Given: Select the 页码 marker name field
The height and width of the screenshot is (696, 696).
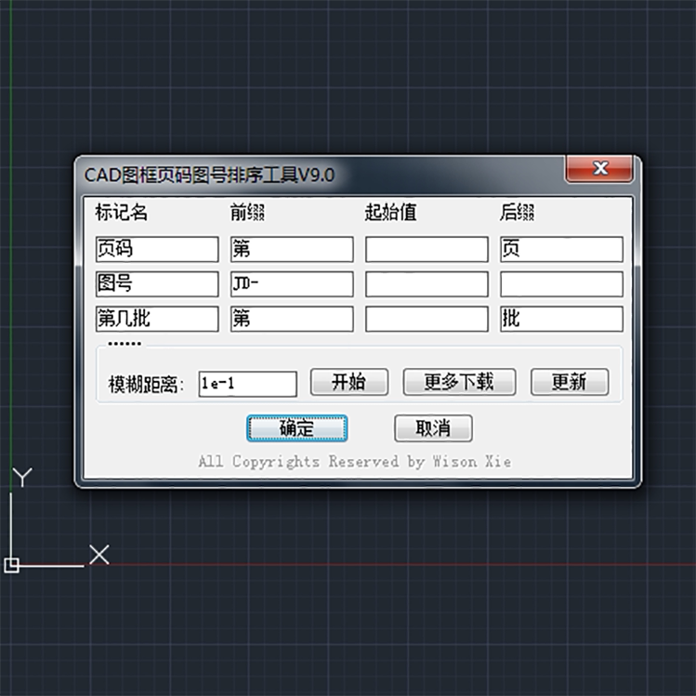Looking at the screenshot, I should (157, 249).
